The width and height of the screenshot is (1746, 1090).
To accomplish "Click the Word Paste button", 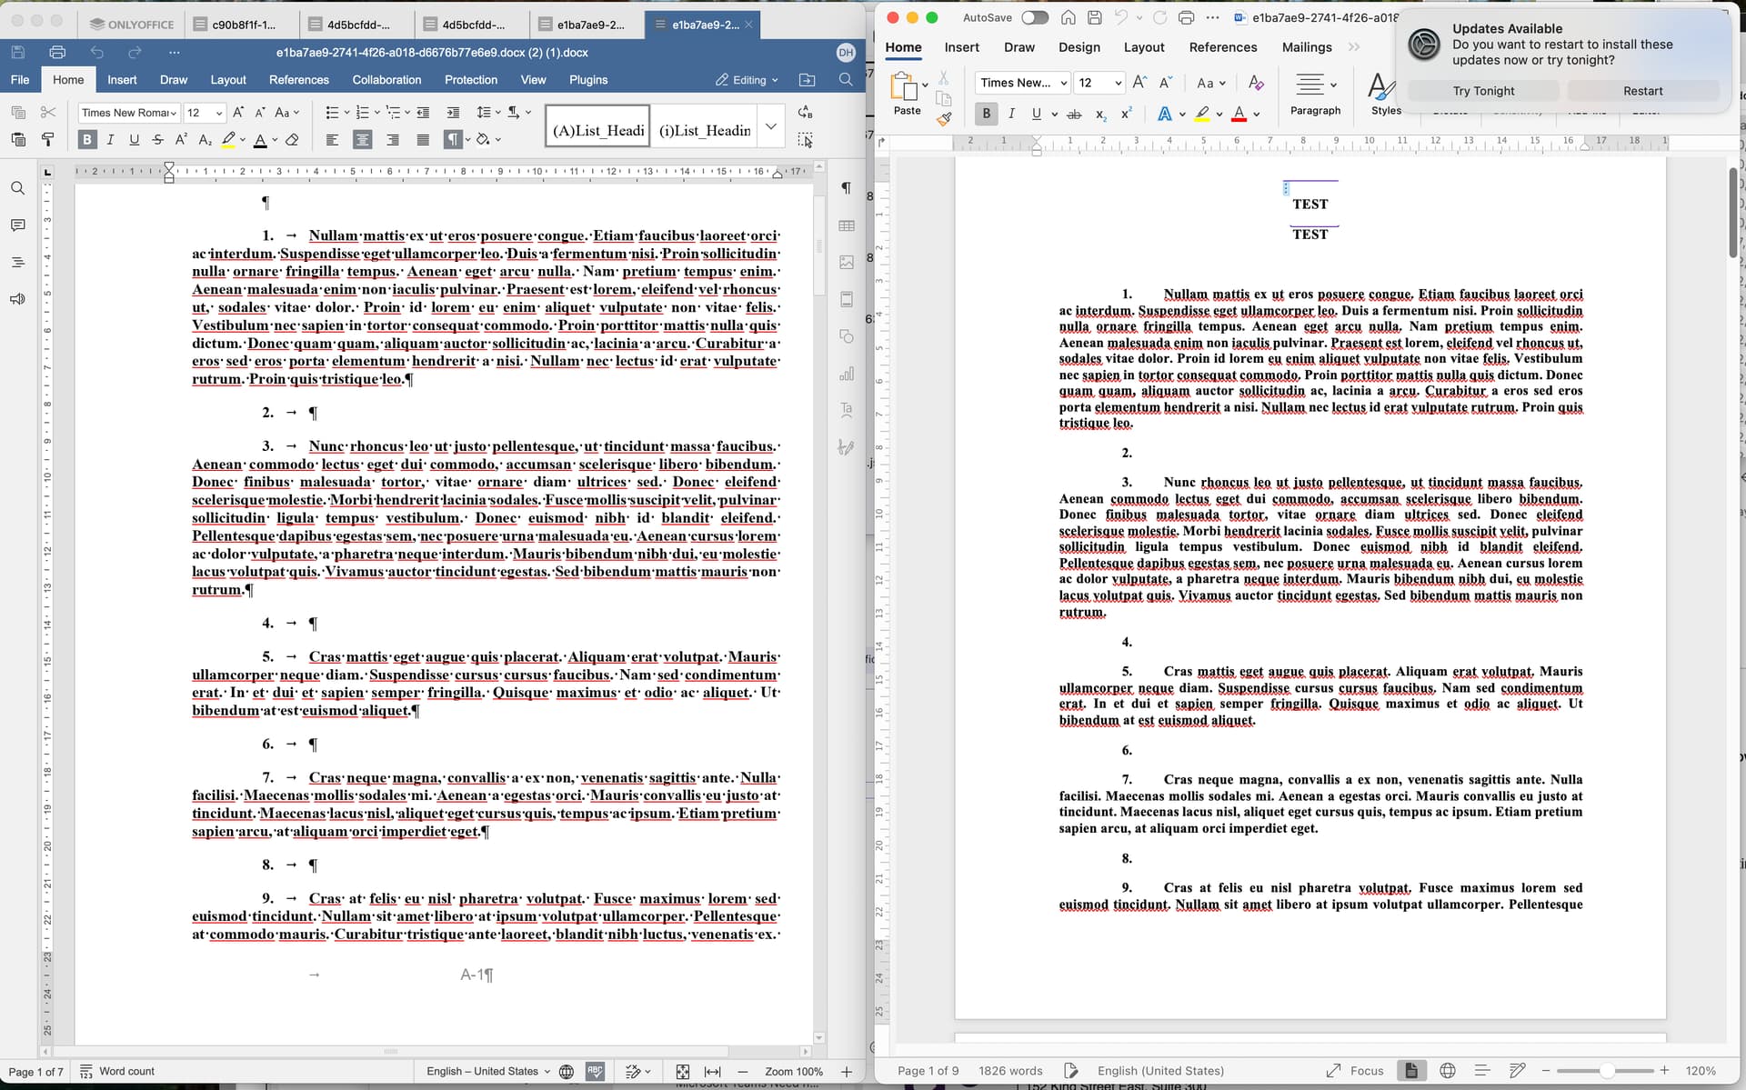I will point(906,94).
